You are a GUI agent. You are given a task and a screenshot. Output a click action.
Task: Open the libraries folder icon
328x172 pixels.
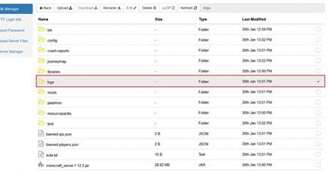tap(41, 71)
